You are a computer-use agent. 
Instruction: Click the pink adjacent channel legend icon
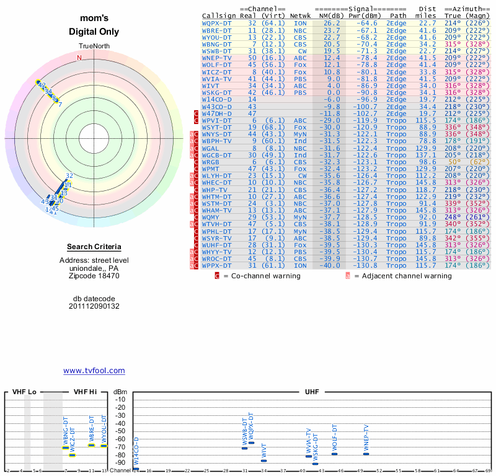click(x=348, y=276)
